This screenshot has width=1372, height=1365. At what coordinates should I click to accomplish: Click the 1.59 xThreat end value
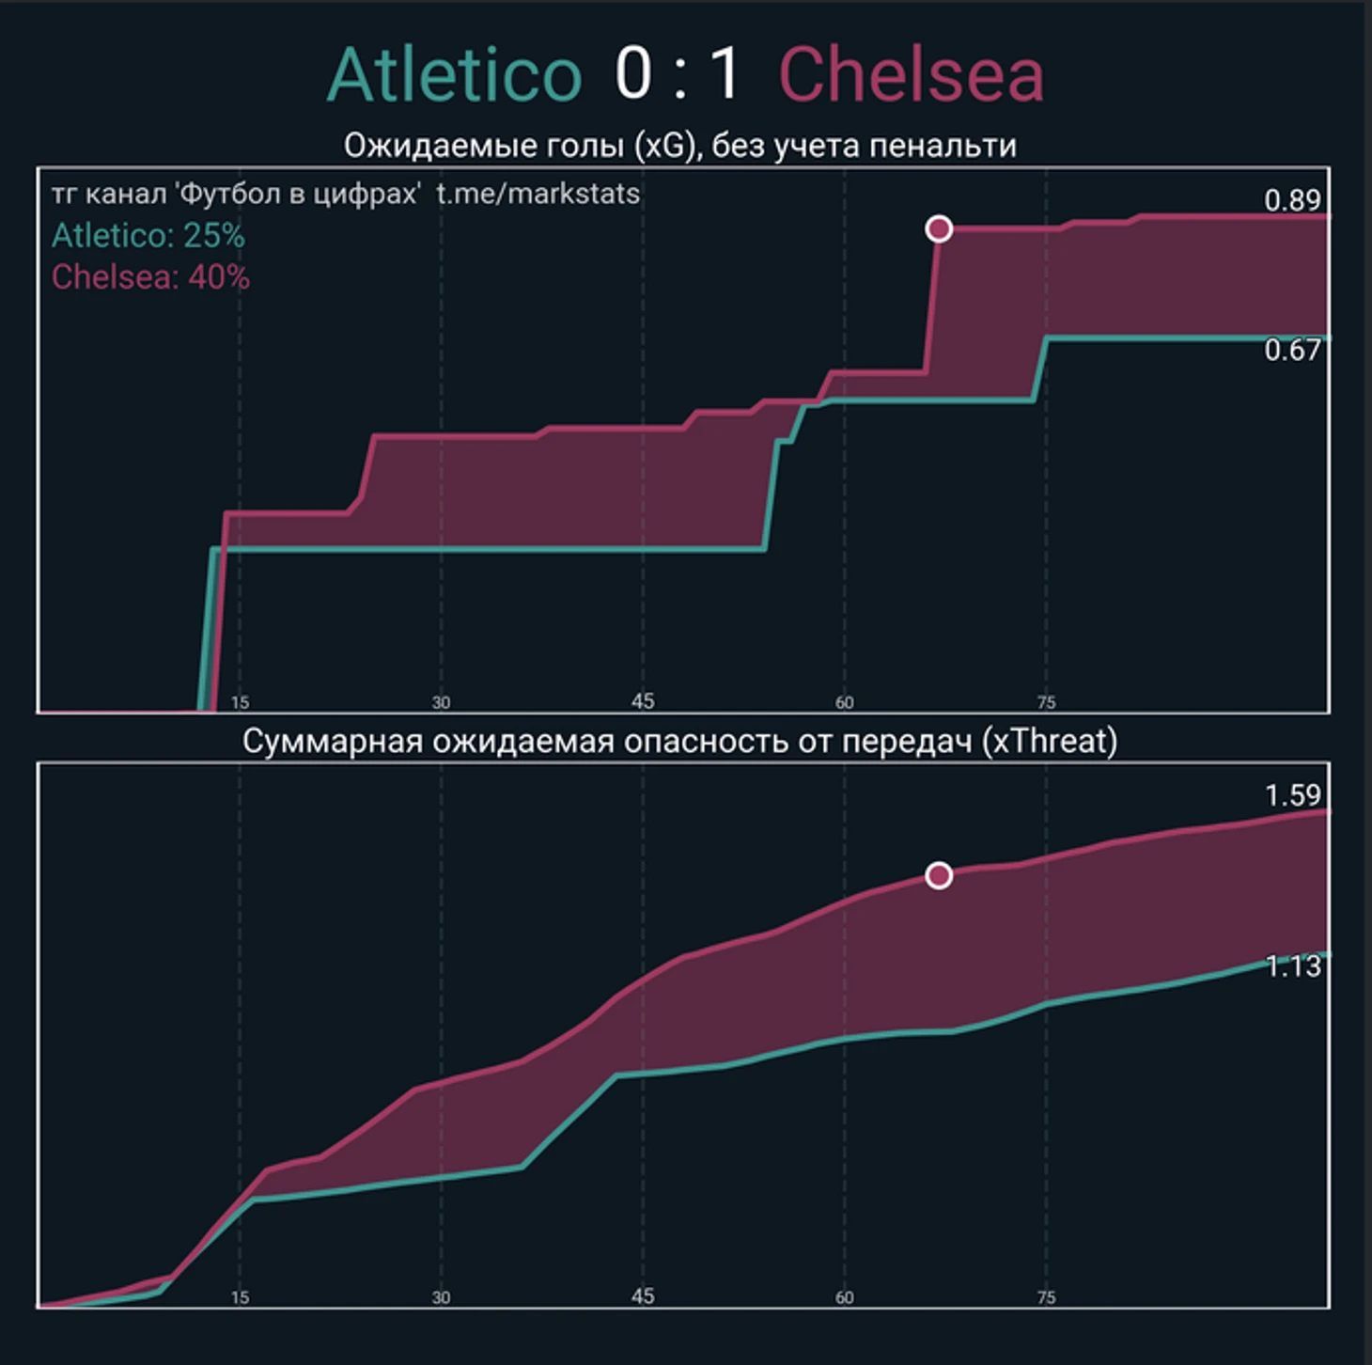pos(1293,795)
